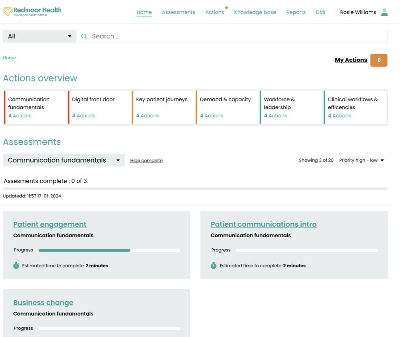
Task: Click the Redmoor Health heart logo
Action: [x=8, y=12]
